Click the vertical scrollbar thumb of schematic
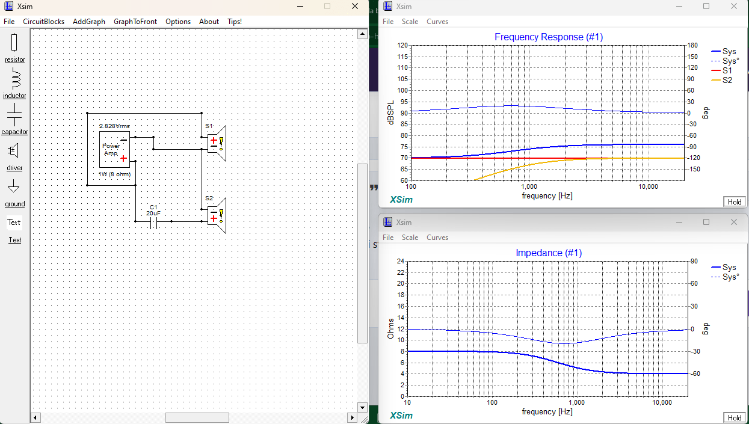Screen dimensions: 749x424 click(x=362, y=253)
